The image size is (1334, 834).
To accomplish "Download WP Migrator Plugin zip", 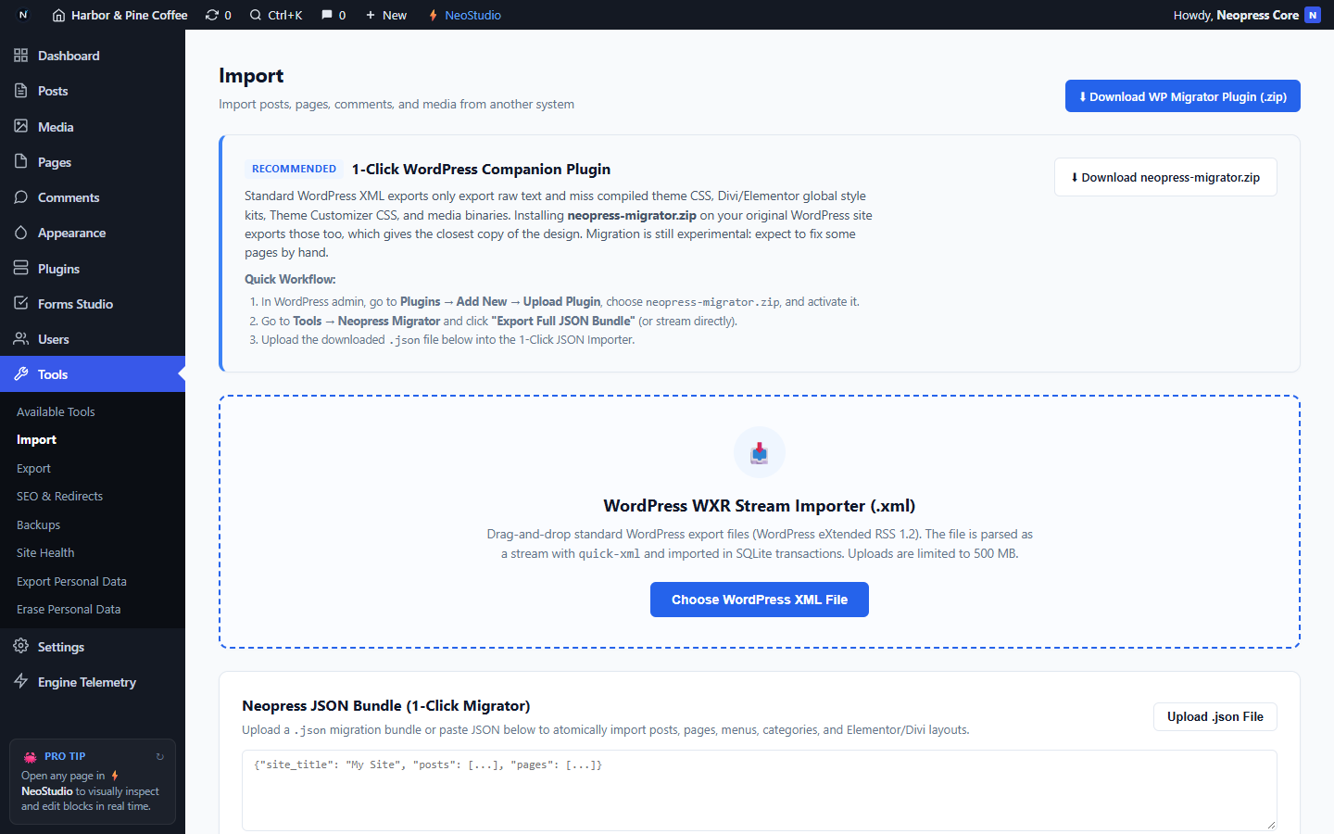I will coord(1182,96).
